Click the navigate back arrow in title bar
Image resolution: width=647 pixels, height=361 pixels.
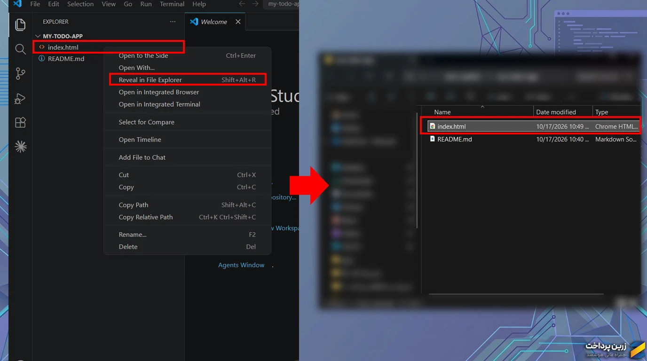(242, 4)
